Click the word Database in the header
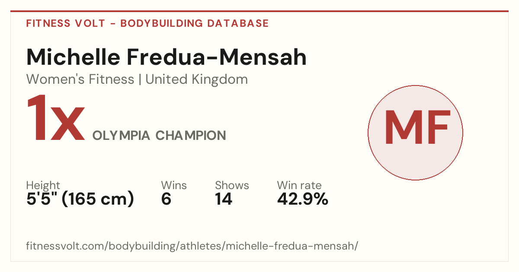 click(x=238, y=23)
